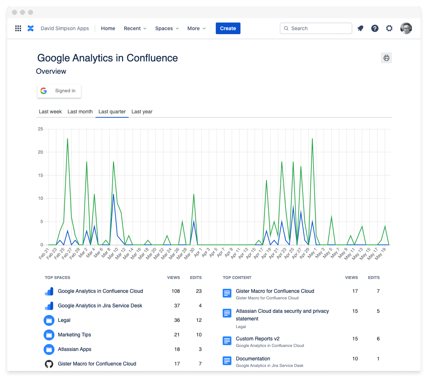This screenshot has width=429, height=380.
Task: Click the page icon beside Gister Macro content
Action: (227, 293)
